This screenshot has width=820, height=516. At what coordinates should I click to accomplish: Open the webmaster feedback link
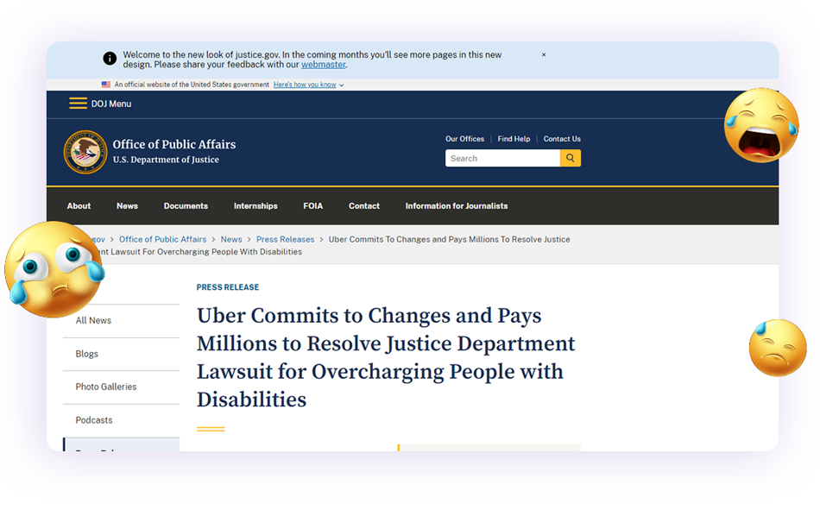click(x=323, y=65)
